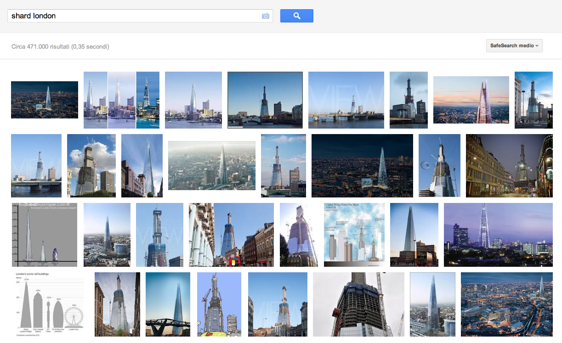Open the red double-decker bus street thumbnail
This screenshot has width=562, height=343.
click(x=231, y=235)
